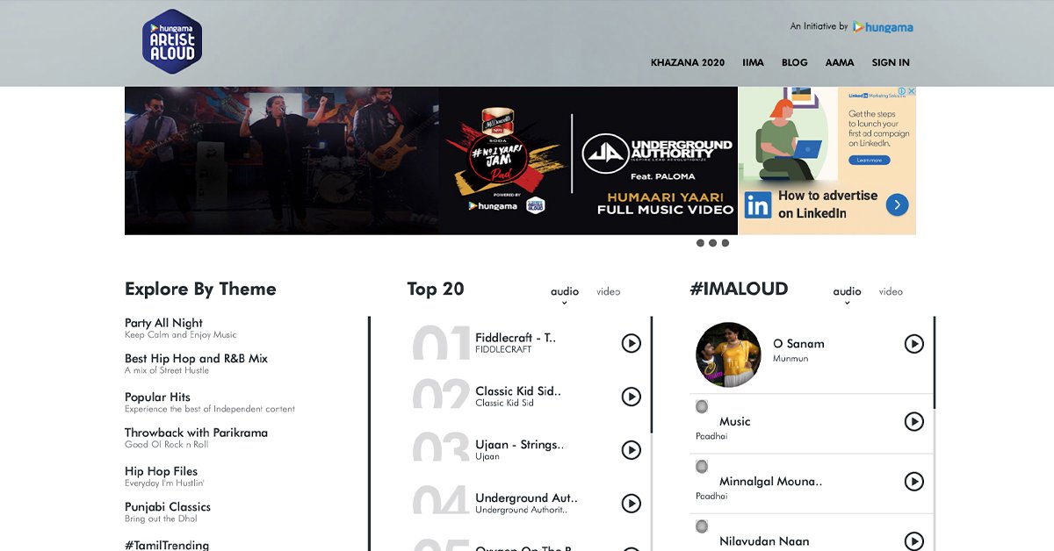Click the Top 20 list scrollbar
The height and width of the screenshot is (551, 1054).
pyautogui.click(x=652, y=375)
